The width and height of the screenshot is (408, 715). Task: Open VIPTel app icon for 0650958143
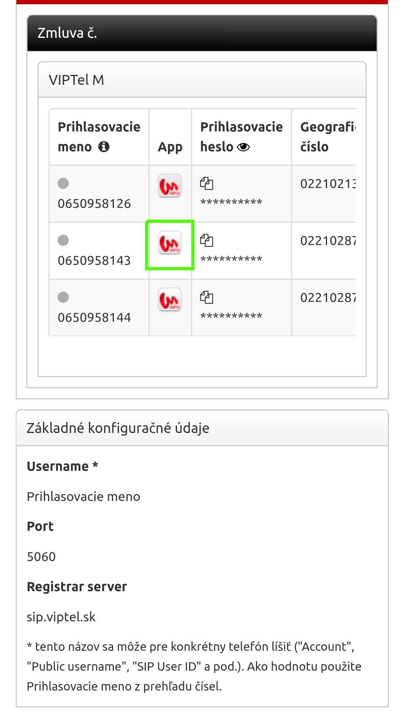(170, 243)
